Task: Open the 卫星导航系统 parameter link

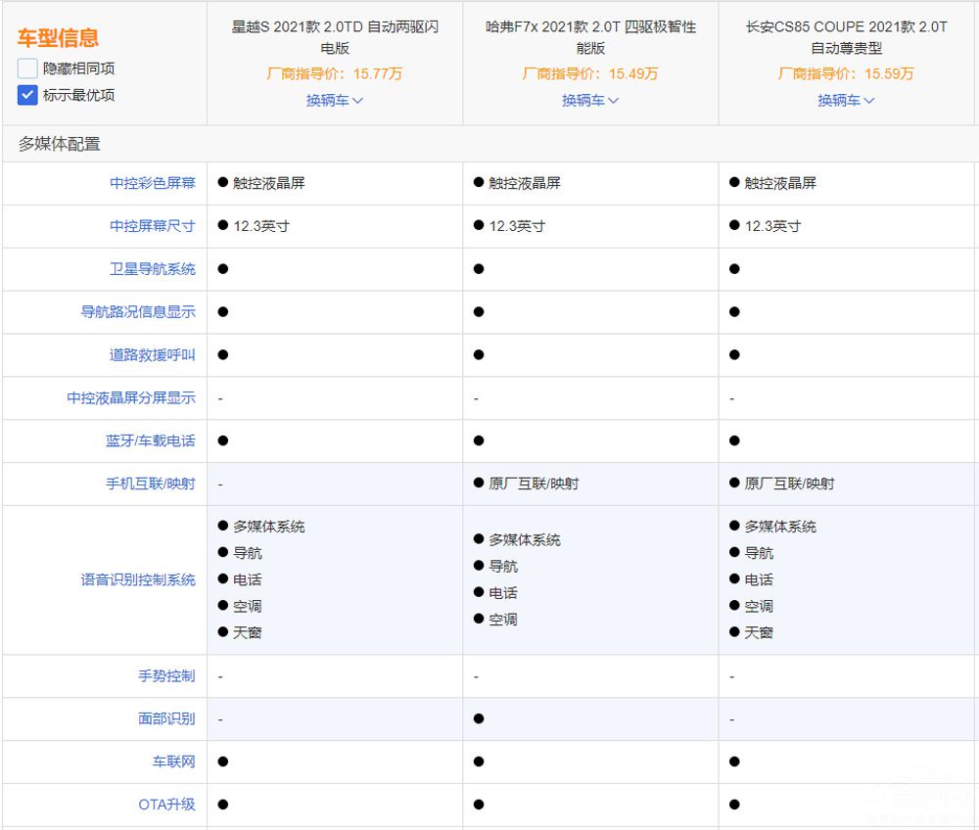Action: pyautogui.click(x=152, y=269)
